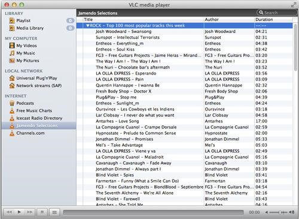Select LA OLLA EXPRESS – Pain
This screenshot has height=219, width=299.
[120, 79]
